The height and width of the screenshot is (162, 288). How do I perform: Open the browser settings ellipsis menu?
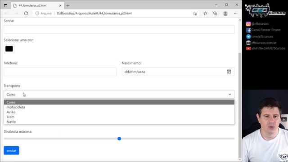tap(236, 13)
